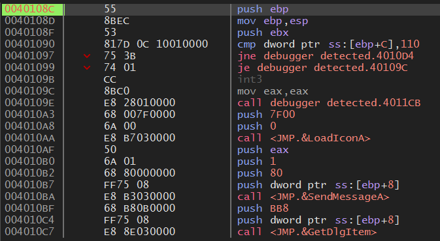Select address 004010BA
440x241 pixels.
[x=29, y=197]
